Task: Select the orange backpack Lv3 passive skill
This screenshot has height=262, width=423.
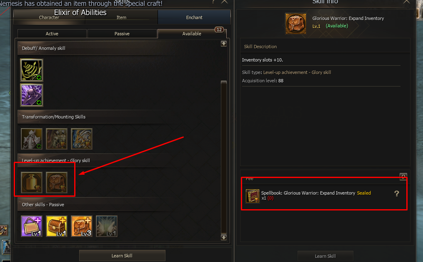Action: (x=81, y=226)
